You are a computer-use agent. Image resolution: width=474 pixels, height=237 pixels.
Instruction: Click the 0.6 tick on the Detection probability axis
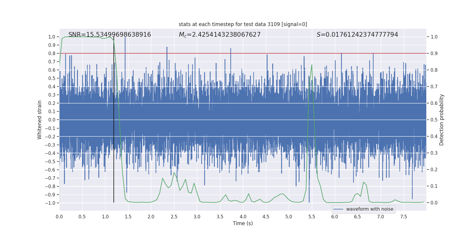[434, 103]
